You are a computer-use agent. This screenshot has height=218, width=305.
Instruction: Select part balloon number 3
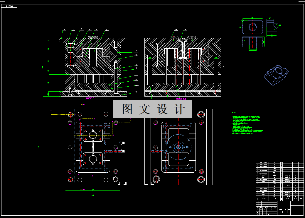coord(82,30)
